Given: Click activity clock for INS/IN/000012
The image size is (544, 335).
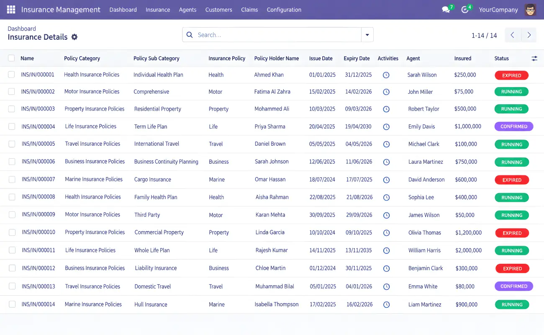Looking at the screenshot, I should tap(387, 268).
